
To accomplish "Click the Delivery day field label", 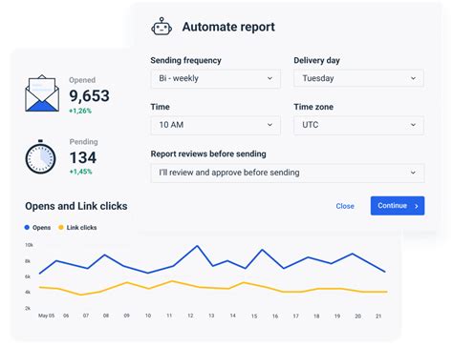I will pos(317,60).
